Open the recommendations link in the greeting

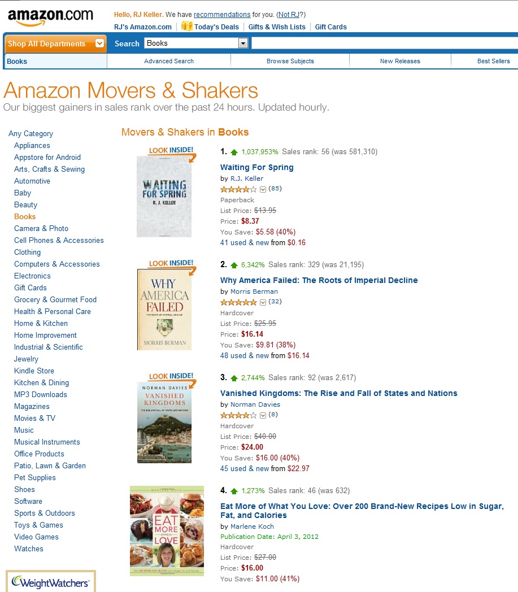[x=222, y=15]
